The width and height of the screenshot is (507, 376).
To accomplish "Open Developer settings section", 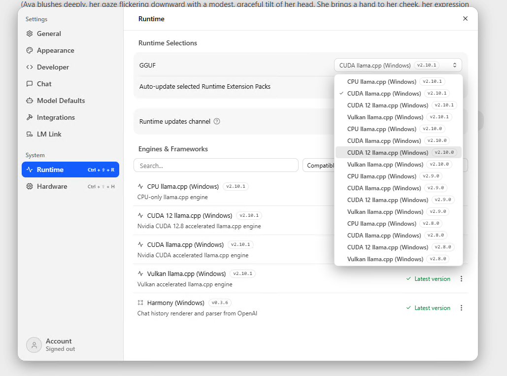I will pyautogui.click(x=70, y=67).
